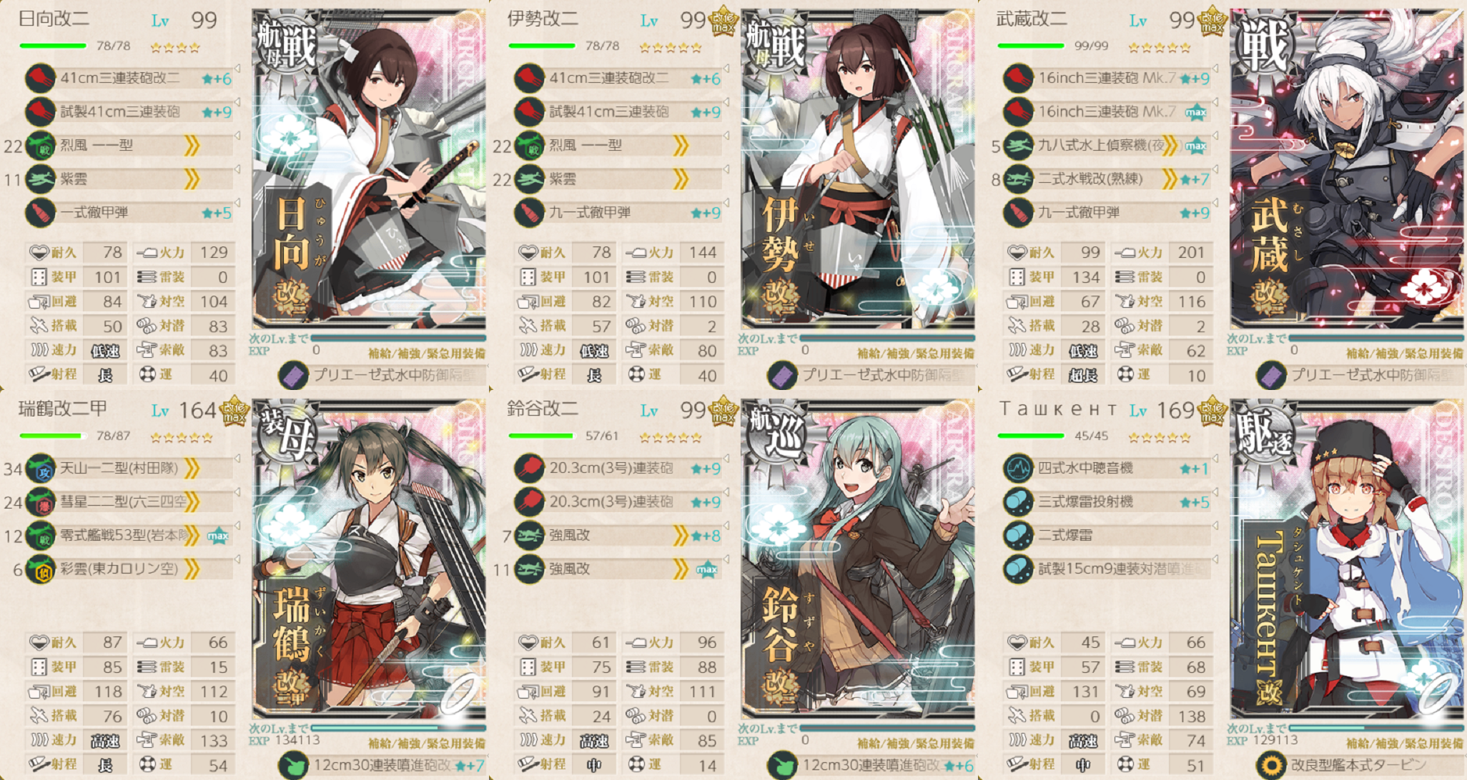This screenshot has width=1467, height=780.
Task: Open Musashi's character portrait card
Action: pos(1347,169)
